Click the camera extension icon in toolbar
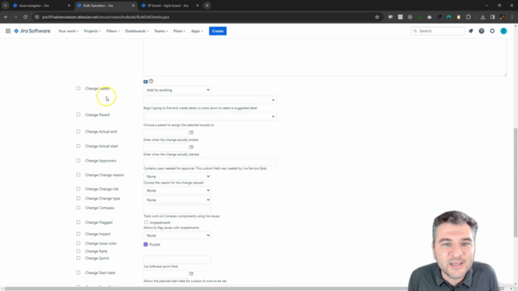Image resolution: width=518 pixels, height=291 pixels. click(430, 17)
